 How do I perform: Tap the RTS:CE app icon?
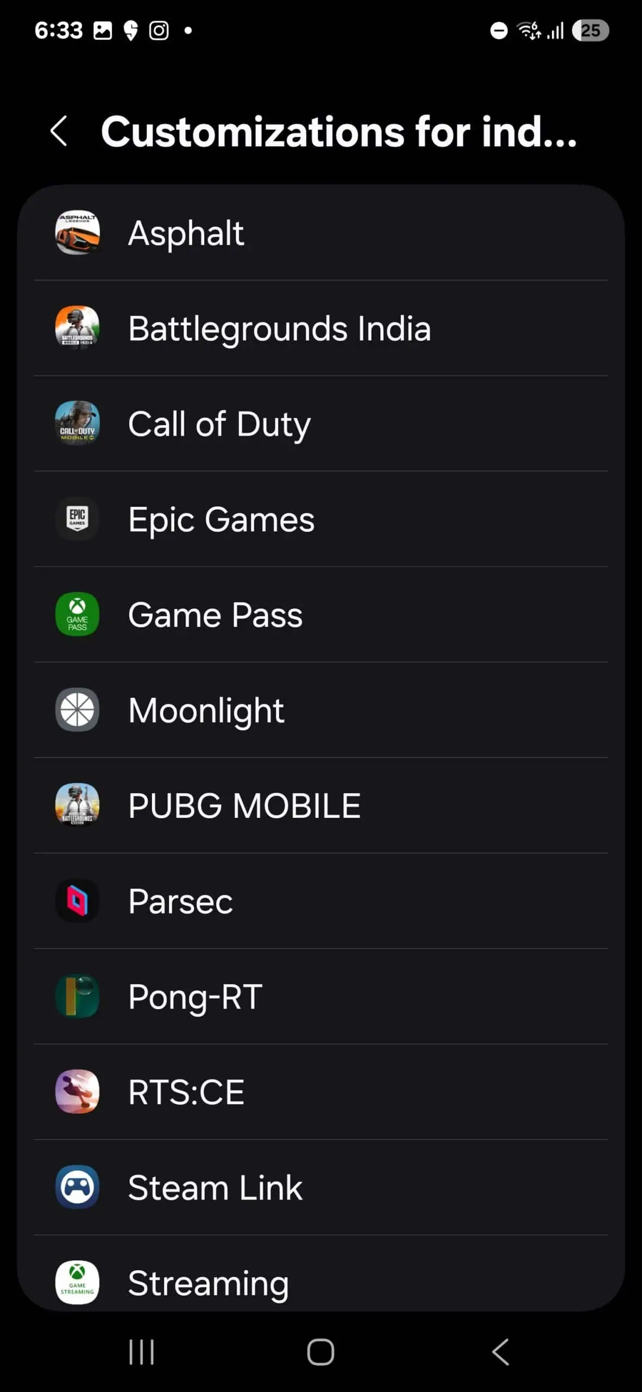pyautogui.click(x=77, y=1092)
